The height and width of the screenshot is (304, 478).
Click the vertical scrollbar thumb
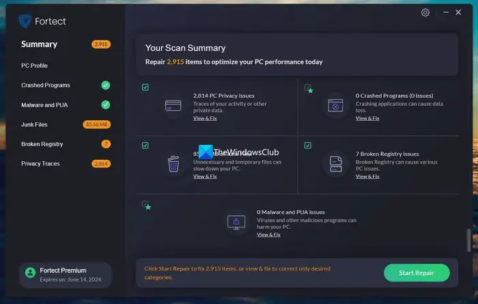[x=469, y=240]
